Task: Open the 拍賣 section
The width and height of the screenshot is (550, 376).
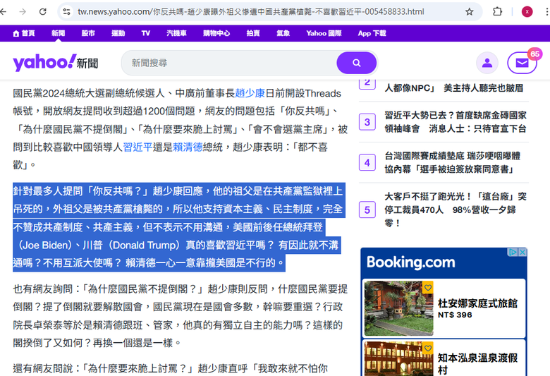Action: tap(253, 33)
